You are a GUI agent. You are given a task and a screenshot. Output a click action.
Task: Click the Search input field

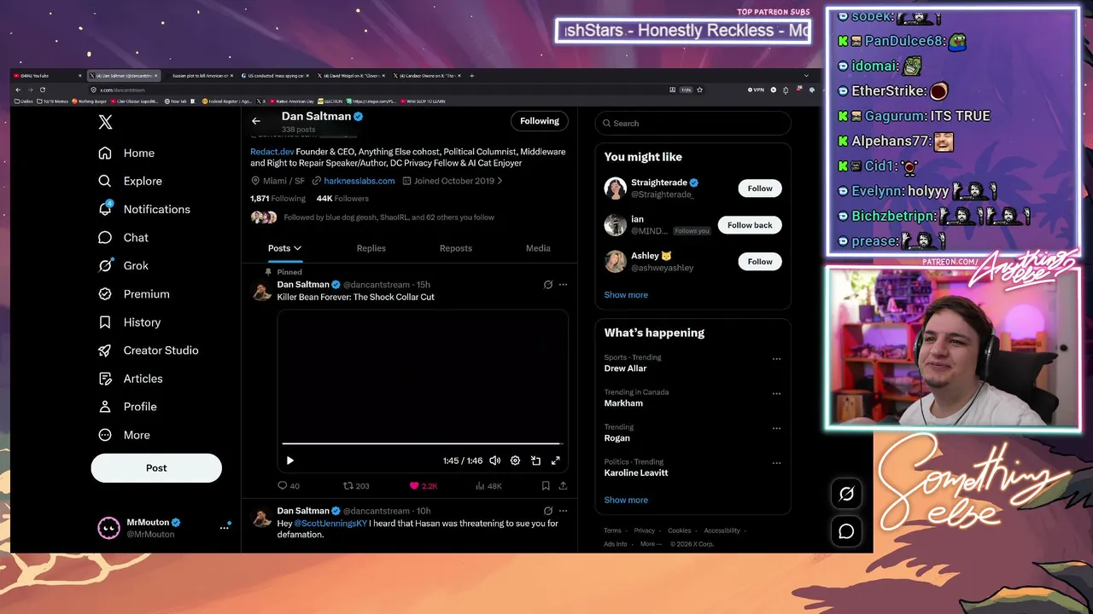(x=693, y=124)
